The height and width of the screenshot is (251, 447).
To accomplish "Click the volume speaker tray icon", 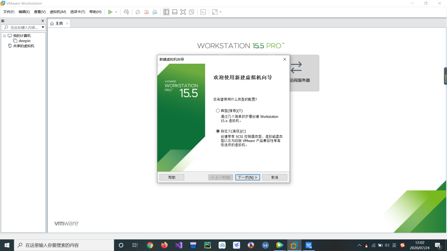I will pos(387,245).
